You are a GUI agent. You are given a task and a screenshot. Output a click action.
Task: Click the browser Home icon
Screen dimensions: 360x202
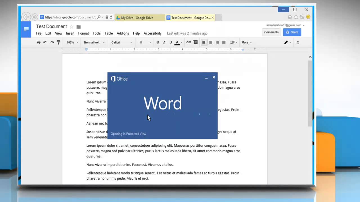pos(290,17)
